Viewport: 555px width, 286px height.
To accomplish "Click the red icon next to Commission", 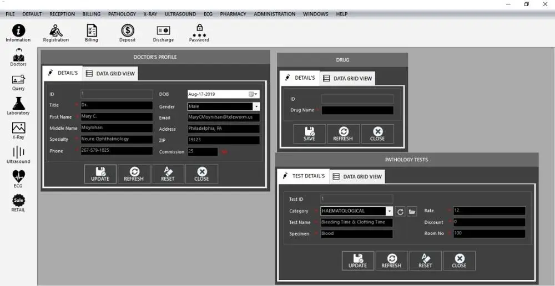I will (224, 152).
